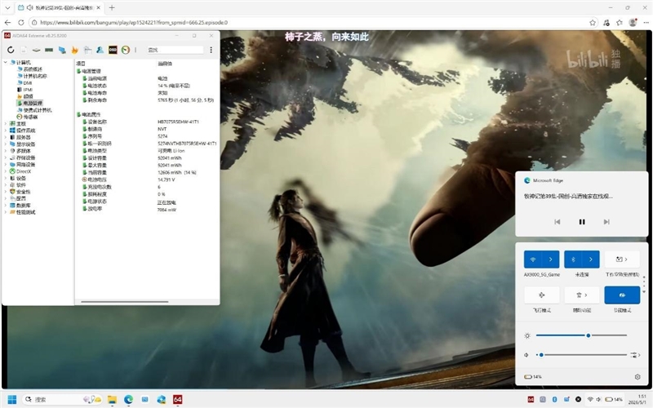653x408 pixels.
Task: Expand the 服务器 tree node
Action: click(x=6, y=137)
